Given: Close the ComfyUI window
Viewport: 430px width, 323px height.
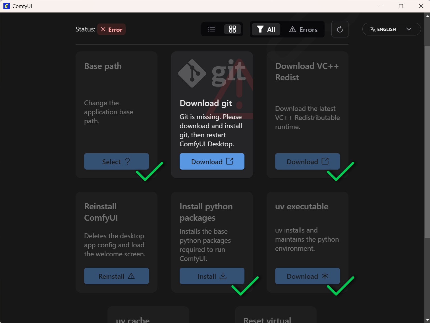Looking at the screenshot, I should point(421,6).
